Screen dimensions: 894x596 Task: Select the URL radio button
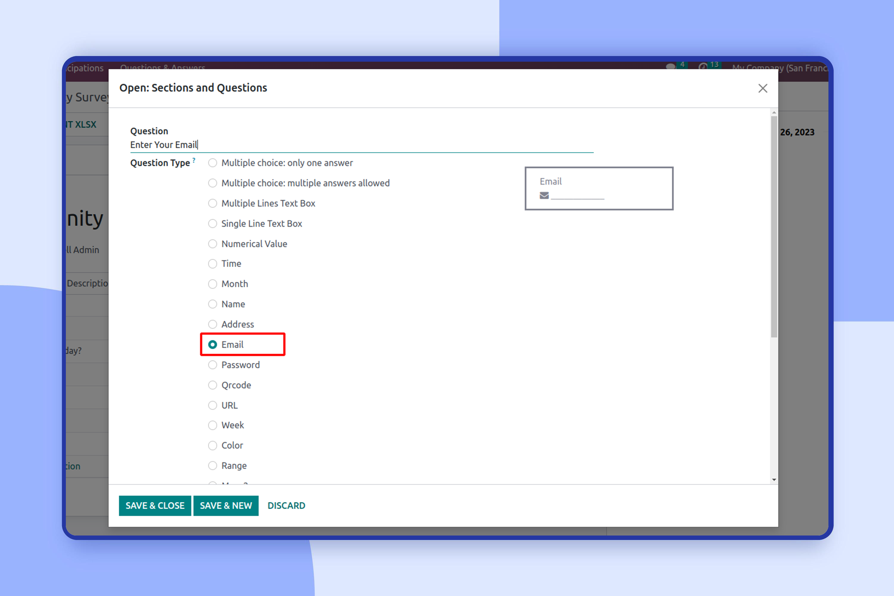tap(212, 405)
